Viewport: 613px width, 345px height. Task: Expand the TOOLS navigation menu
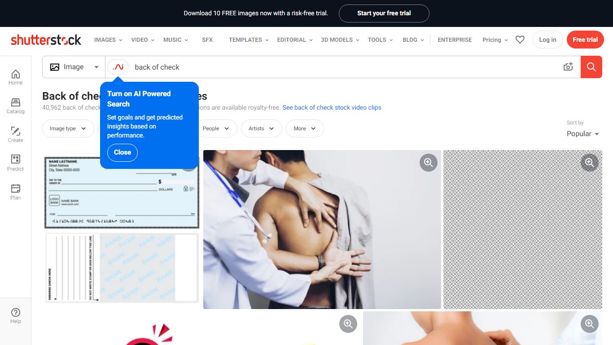(x=380, y=40)
